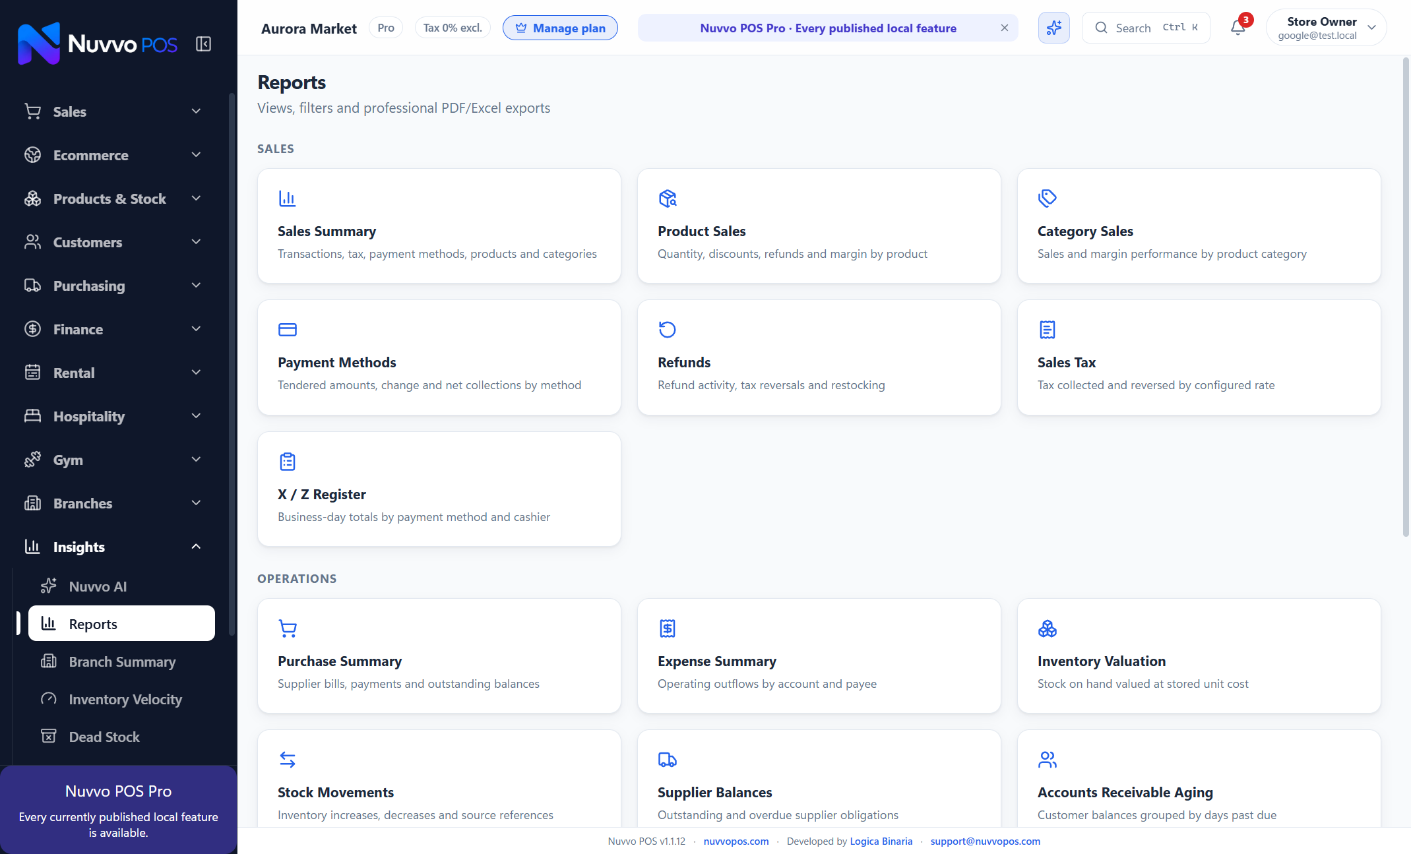The height and width of the screenshot is (854, 1411).
Task: Click the Expense Summary receipt icon
Action: coord(667,628)
